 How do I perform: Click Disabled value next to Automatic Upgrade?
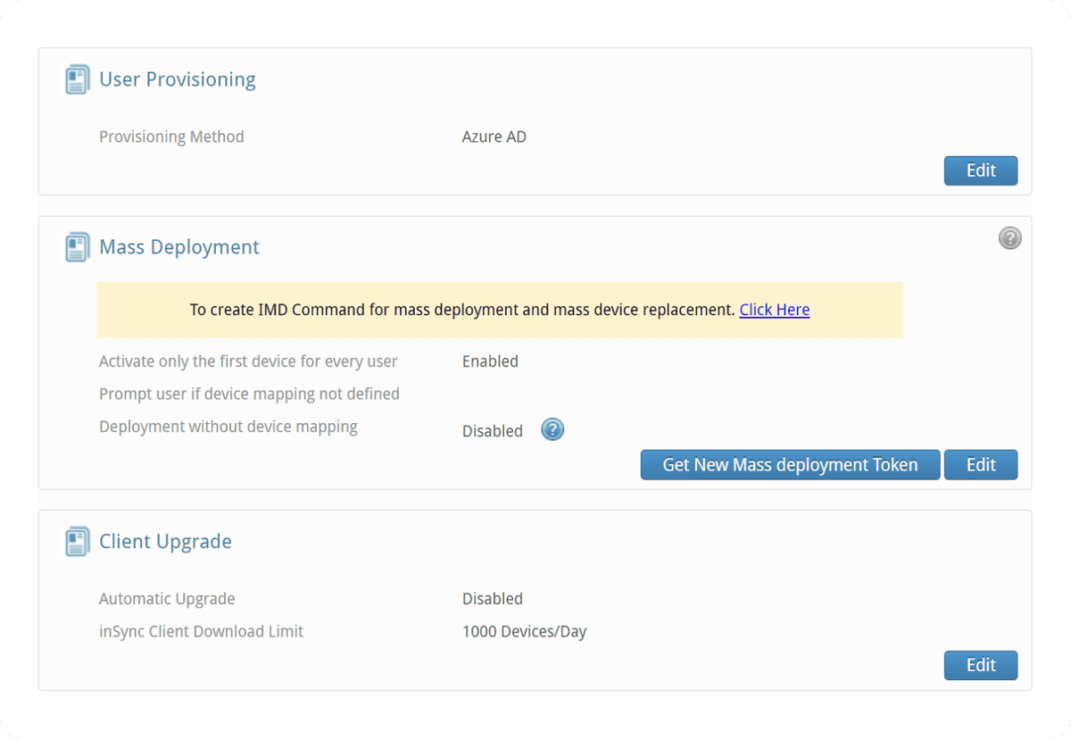point(492,599)
